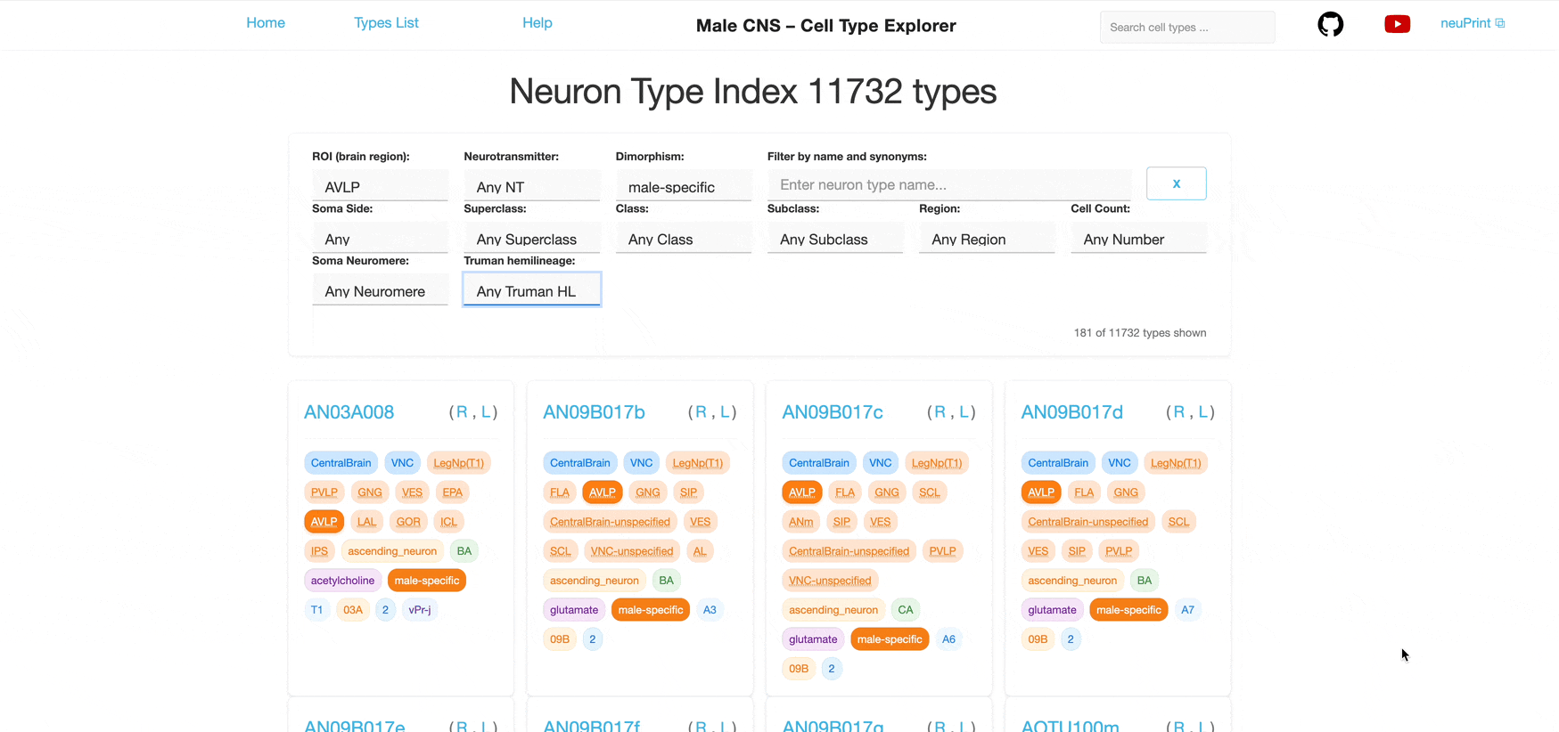The width and height of the screenshot is (1559, 732).
Task: Open the GitHub repository icon
Action: tap(1330, 24)
